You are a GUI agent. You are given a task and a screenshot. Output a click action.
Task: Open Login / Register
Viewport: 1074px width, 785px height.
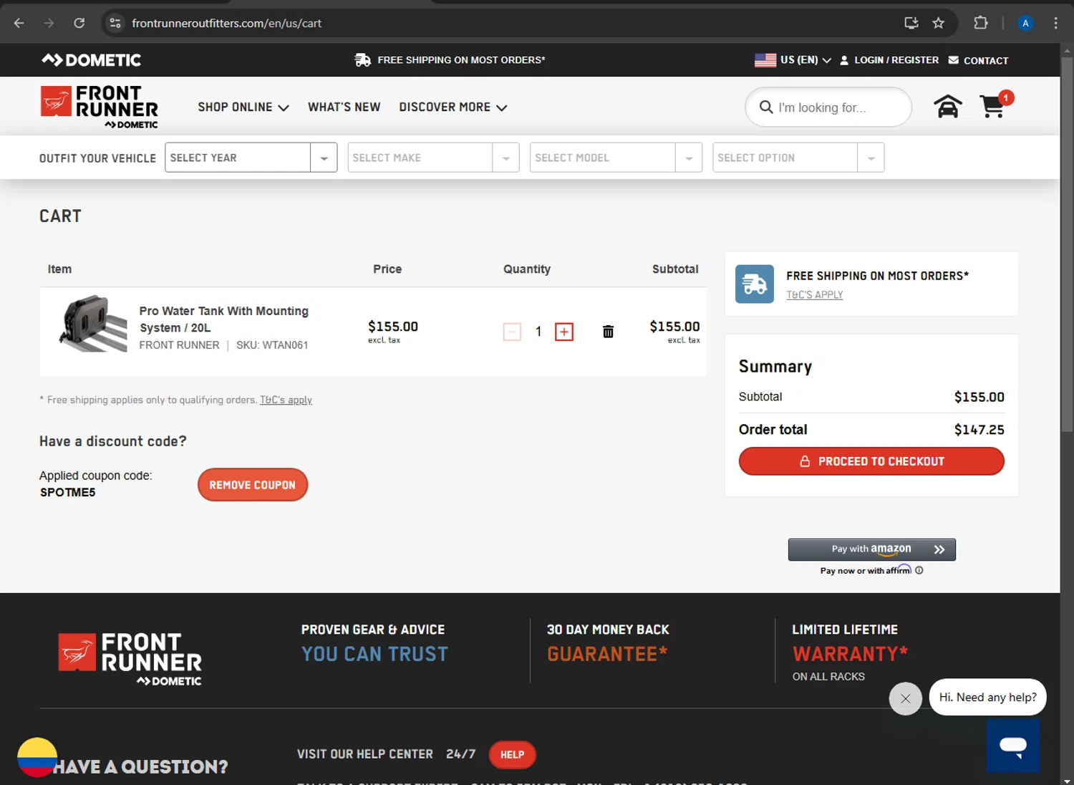[889, 60]
